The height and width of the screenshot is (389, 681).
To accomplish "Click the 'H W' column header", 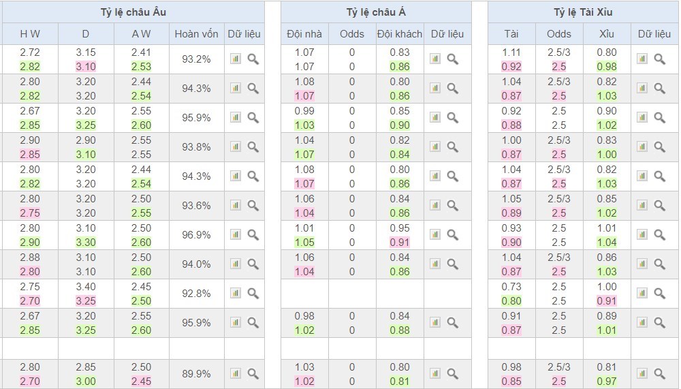I will 30,34.
